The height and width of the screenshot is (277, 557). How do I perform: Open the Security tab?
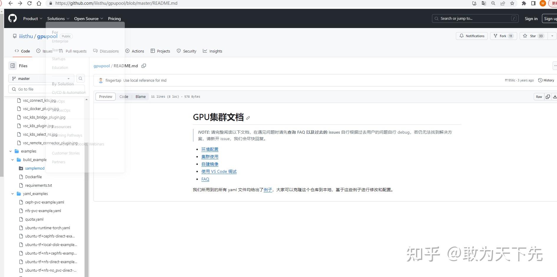186,51
